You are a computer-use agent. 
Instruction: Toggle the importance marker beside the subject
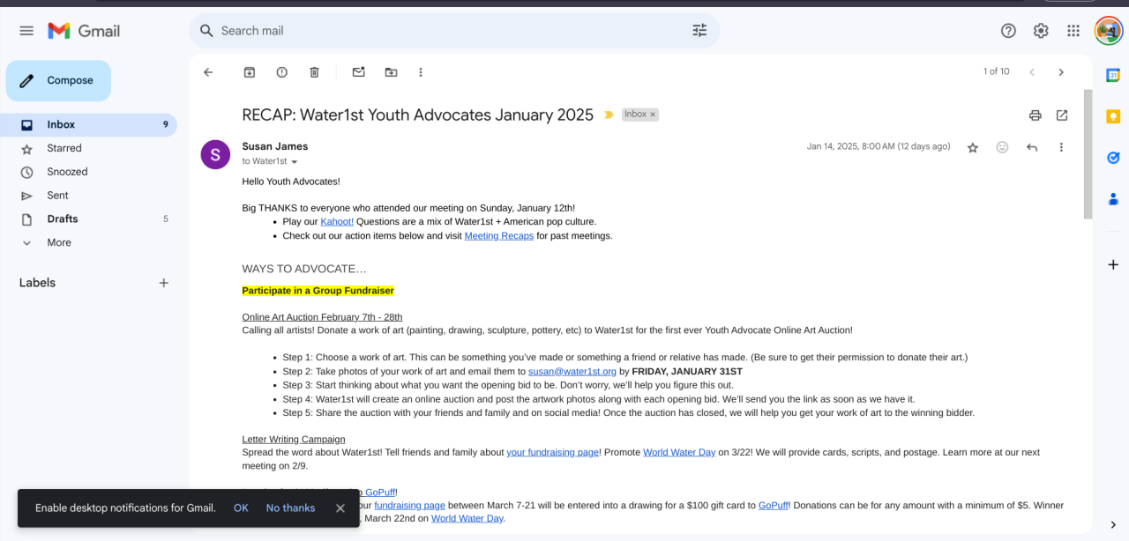click(x=609, y=115)
